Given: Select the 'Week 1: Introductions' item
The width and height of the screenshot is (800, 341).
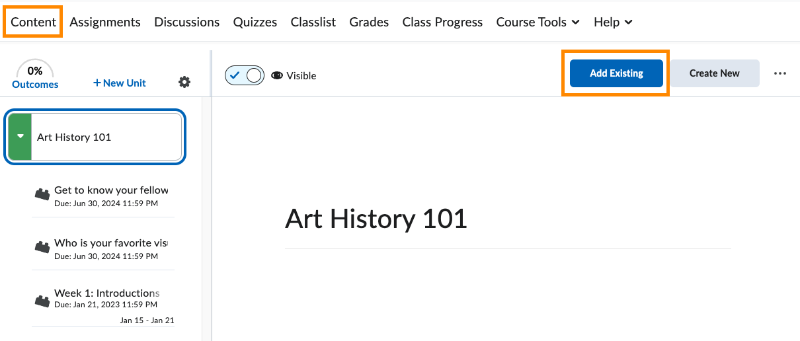Looking at the screenshot, I should [107, 293].
